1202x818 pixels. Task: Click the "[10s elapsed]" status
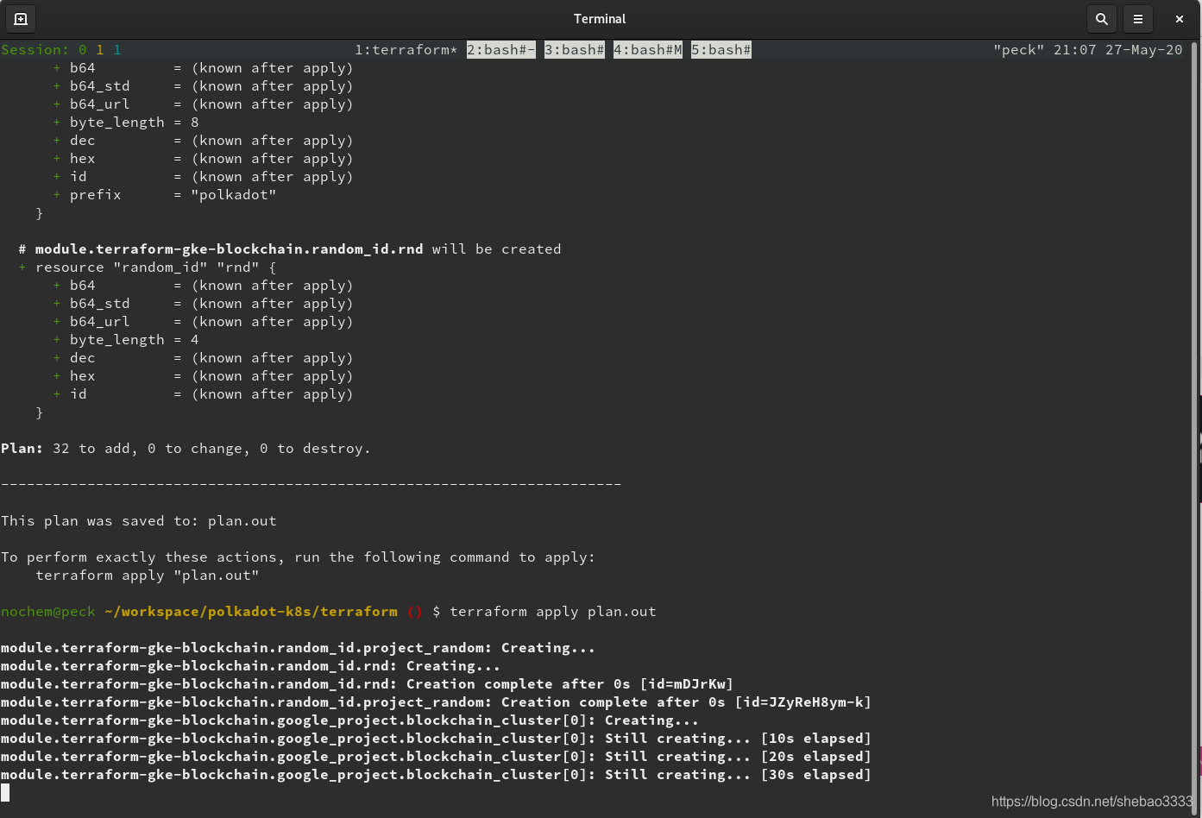(816, 739)
